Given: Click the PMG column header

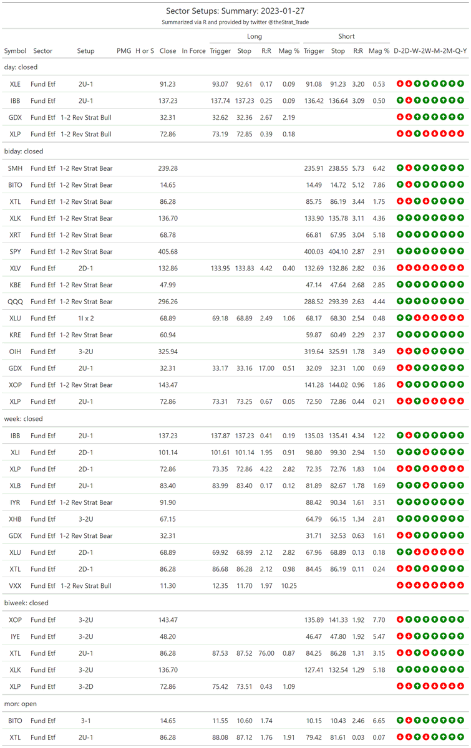Looking at the screenshot, I should pyautogui.click(x=124, y=50).
